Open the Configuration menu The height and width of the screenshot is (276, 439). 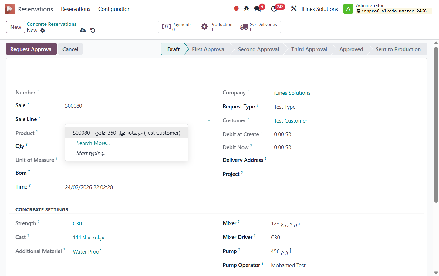click(114, 9)
